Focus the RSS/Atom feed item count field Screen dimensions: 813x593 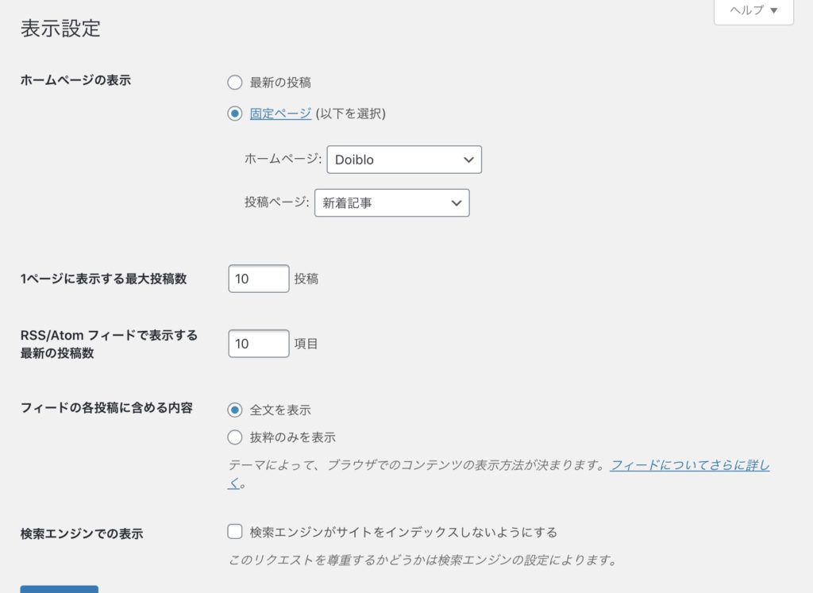[x=259, y=344]
